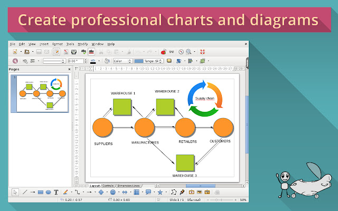Run the Spelling check icon
The image size is (338, 211).
pyautogui.click(x=83, y=52)
